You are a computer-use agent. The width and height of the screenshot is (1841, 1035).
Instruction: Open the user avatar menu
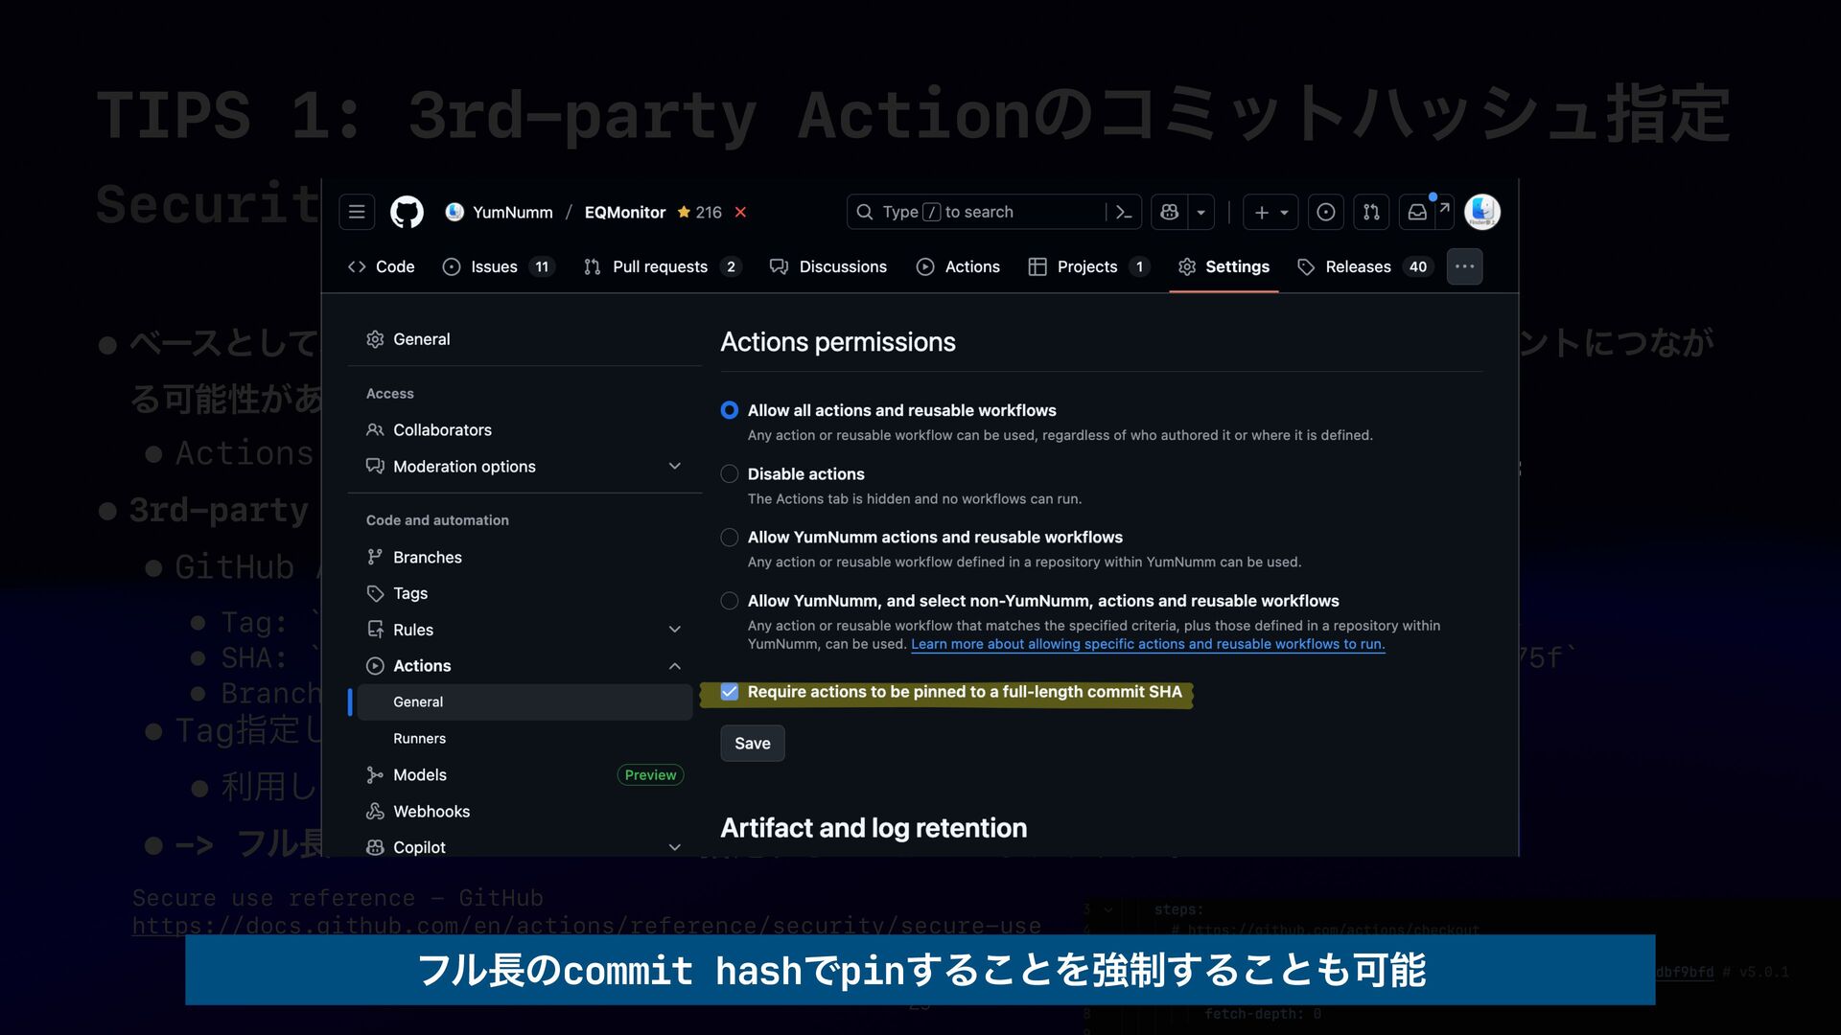(x=1482, y=212)
